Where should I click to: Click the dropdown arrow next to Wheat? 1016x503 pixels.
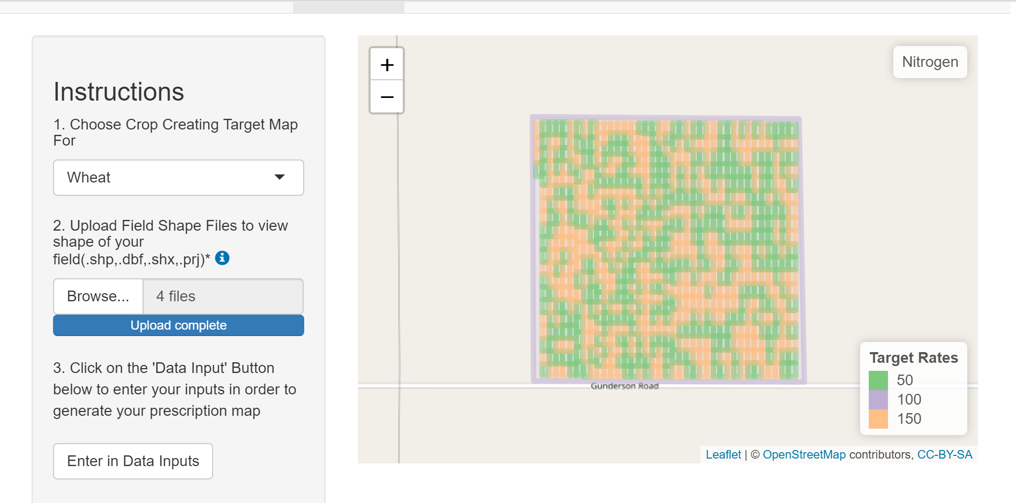pos(280,177)
